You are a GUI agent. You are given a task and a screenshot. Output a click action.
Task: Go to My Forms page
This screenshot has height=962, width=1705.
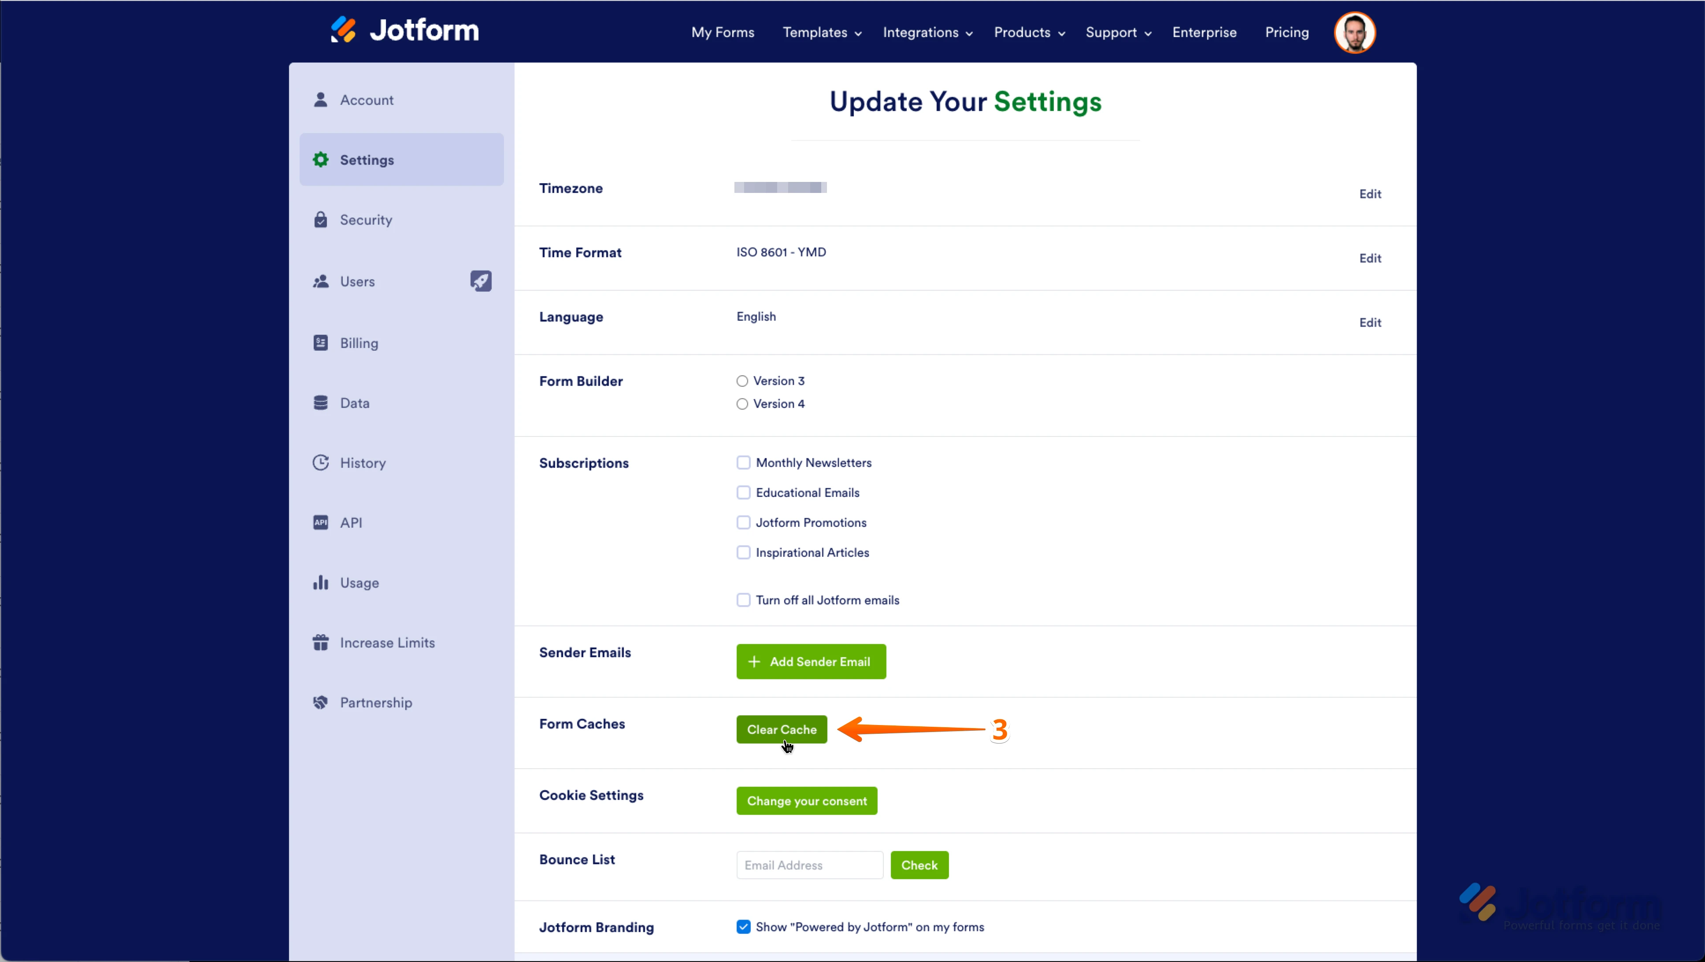click(x=722, y=33)
